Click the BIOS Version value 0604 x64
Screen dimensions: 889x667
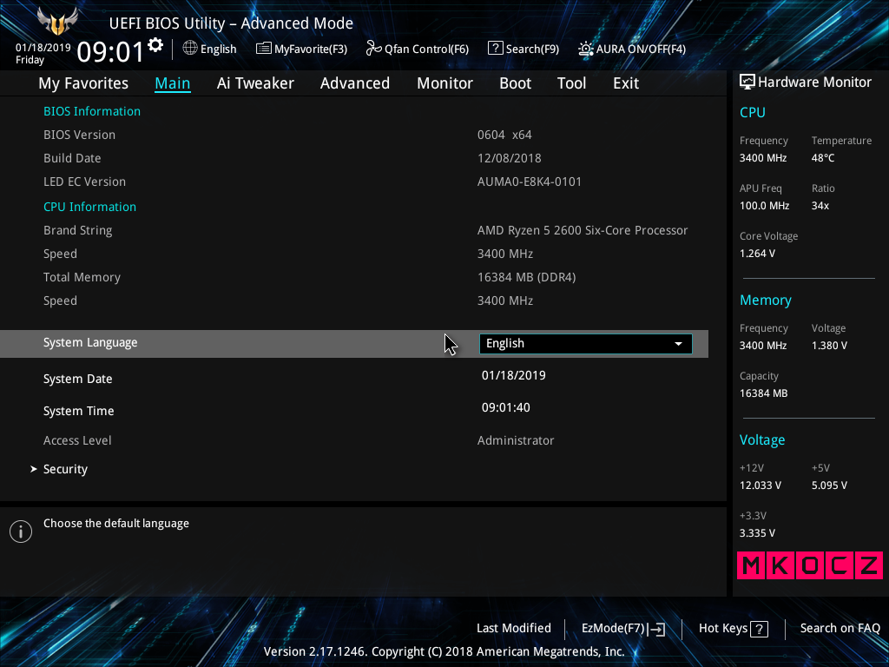click(x=504, y=135)
